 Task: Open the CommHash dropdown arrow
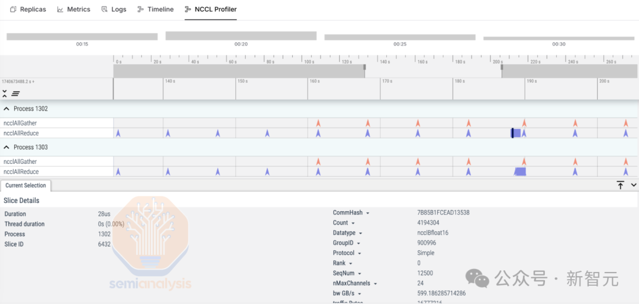[367, 213]
